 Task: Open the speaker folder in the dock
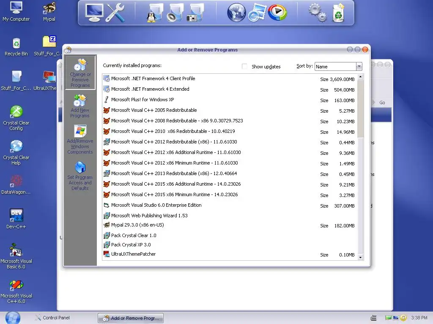175,12
